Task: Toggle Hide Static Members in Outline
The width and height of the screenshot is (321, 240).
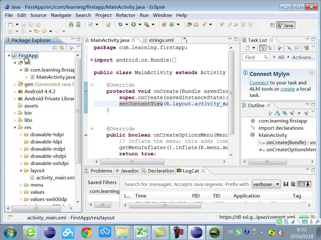Action: [x=292, y=113]
